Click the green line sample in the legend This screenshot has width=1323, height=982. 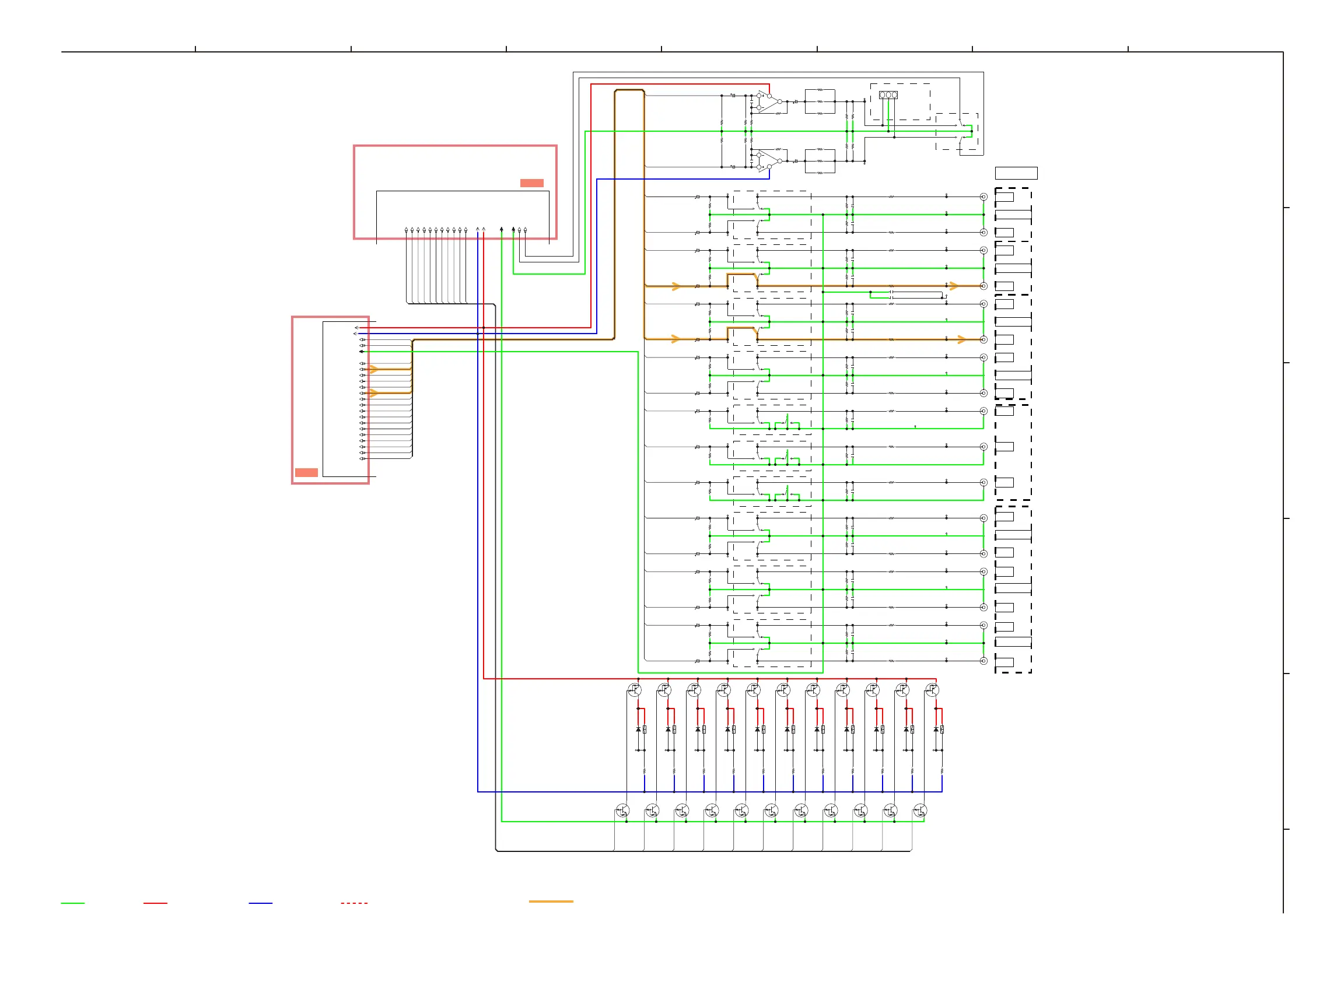72,903
